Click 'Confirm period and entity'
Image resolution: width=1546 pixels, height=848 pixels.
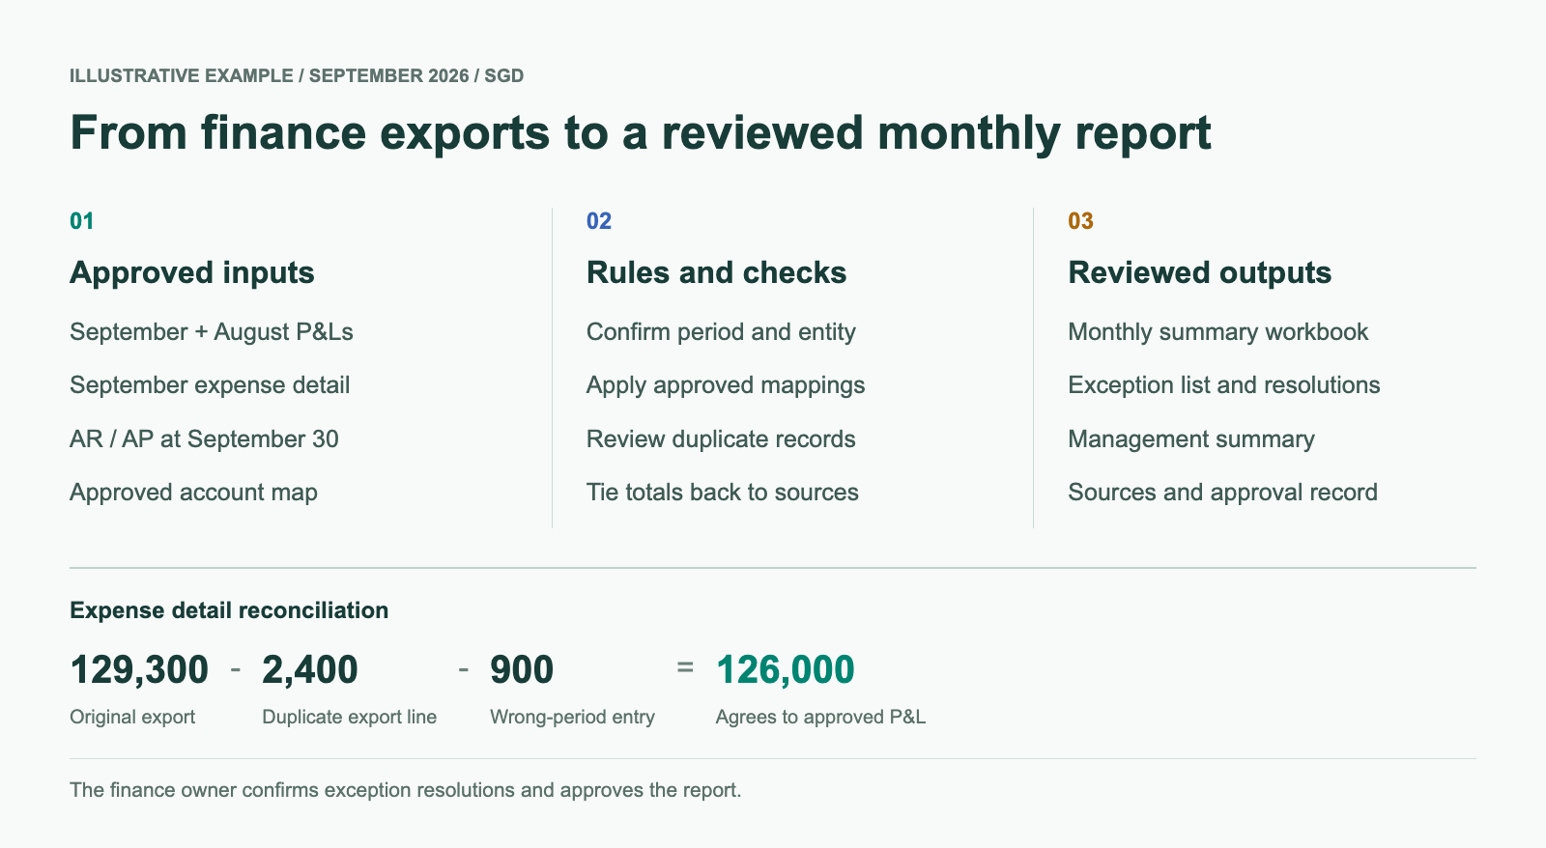721,332
